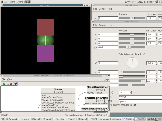
Task: Select the first workspace in the workspace switcher
Action: (x=149, y=119)
